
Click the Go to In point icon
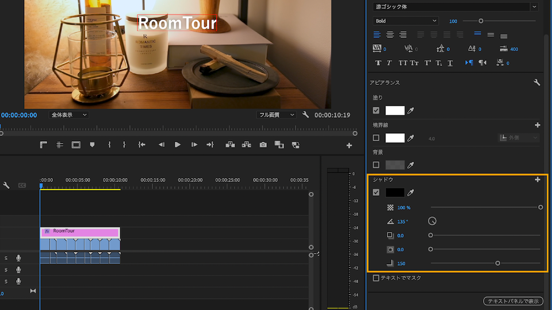(141, 145)
